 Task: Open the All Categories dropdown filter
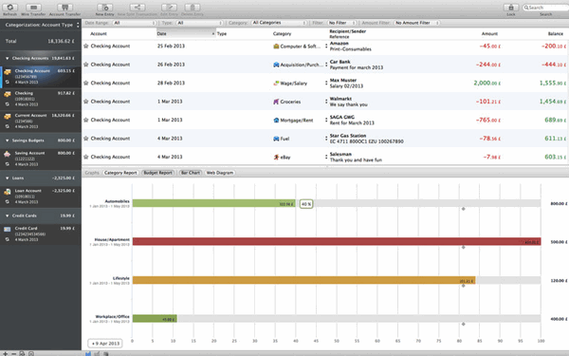coord(279,23)
